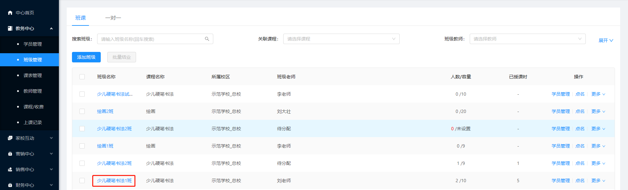Expand the 营销中心 menu chevron
This screenshot has height=190, width=628.
pos(51,154)
